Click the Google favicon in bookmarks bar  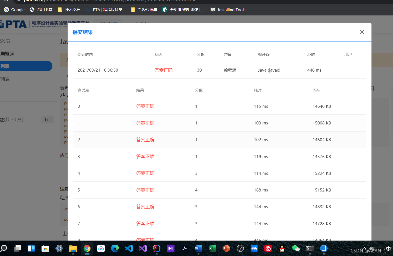pyautogui.click(x=6, y=10)
